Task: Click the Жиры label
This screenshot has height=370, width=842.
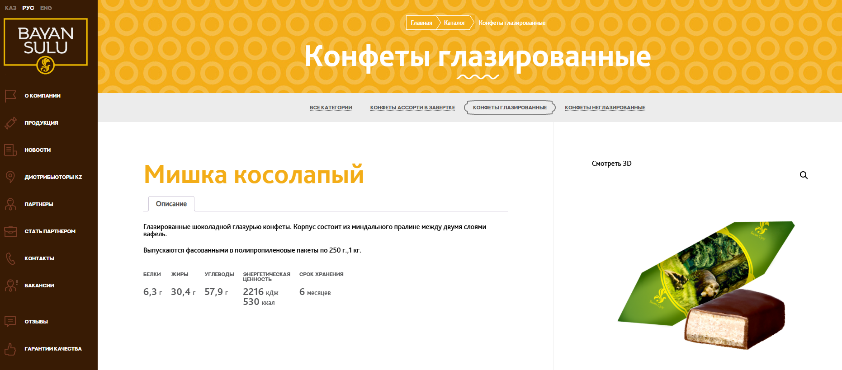Action: [180, 274]
